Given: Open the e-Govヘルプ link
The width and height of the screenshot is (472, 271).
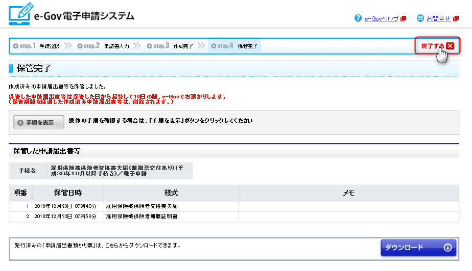Looking at the screenshot, I should 382,18.
